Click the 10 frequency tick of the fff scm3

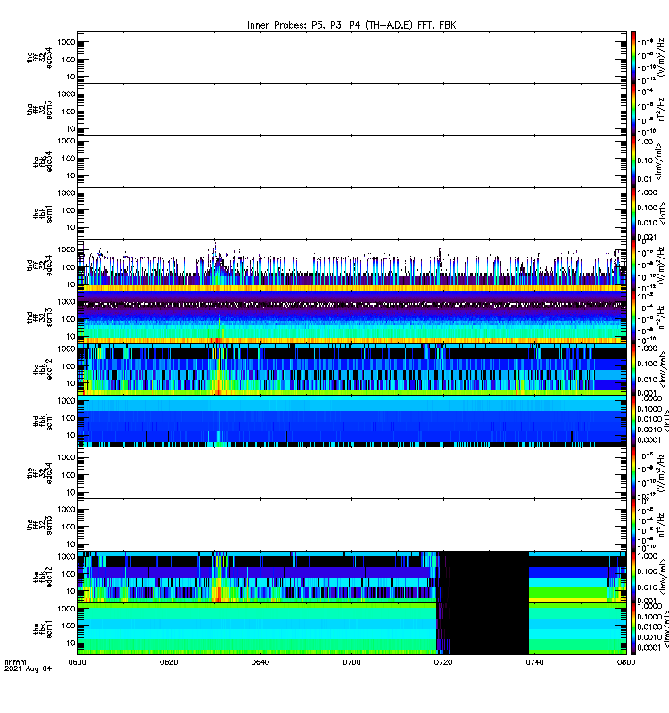[70, 544]
